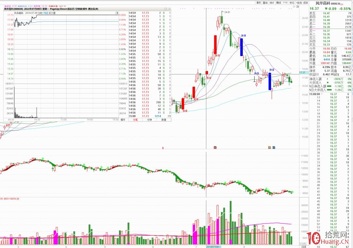Click the 10:30 time label in popup
The height and width of the screenshot is (248, 353).
[x=37, y=120]
